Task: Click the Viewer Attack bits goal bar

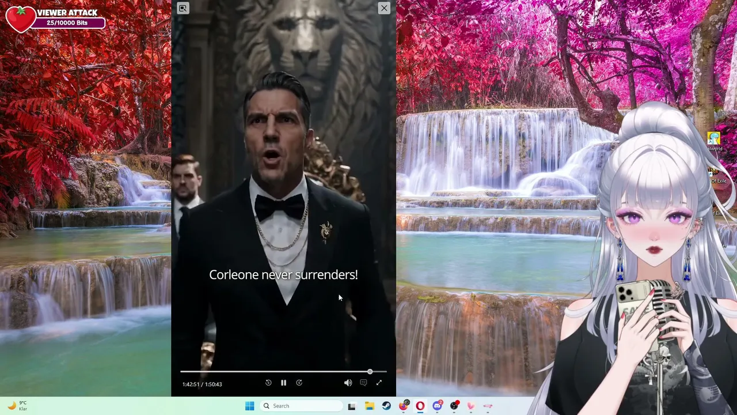Action: 67,23
